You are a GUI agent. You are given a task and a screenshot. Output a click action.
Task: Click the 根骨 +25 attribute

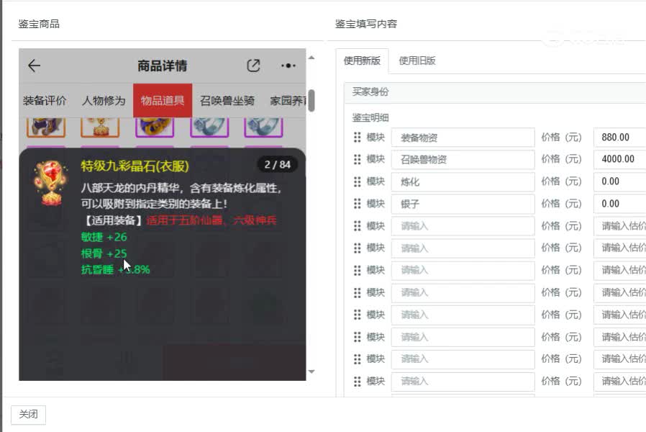pos(104,253)
